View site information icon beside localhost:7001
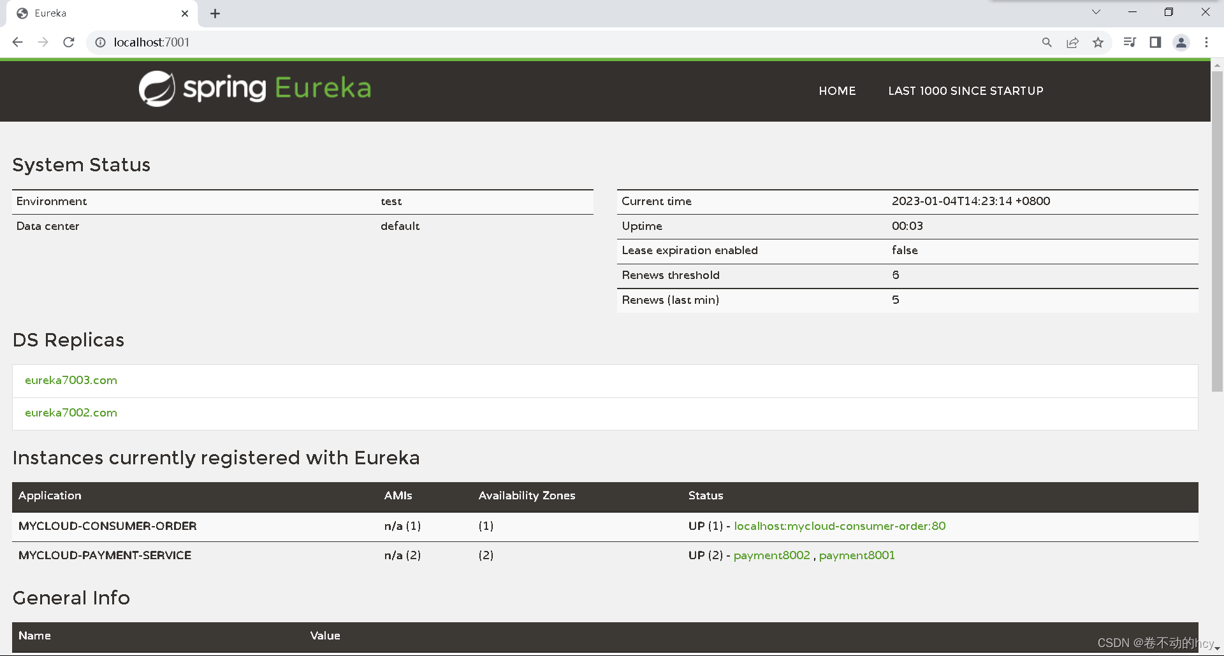 click(x=100, y=42)
